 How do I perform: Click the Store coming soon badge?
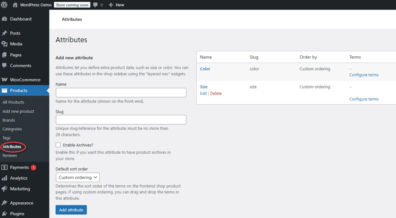coord(72,5)
